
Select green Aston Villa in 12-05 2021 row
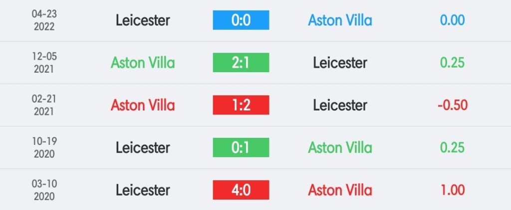point(143,62)
